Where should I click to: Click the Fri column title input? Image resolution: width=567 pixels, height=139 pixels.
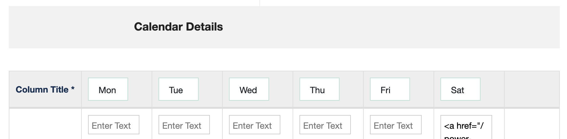click(x=390, y=89)
